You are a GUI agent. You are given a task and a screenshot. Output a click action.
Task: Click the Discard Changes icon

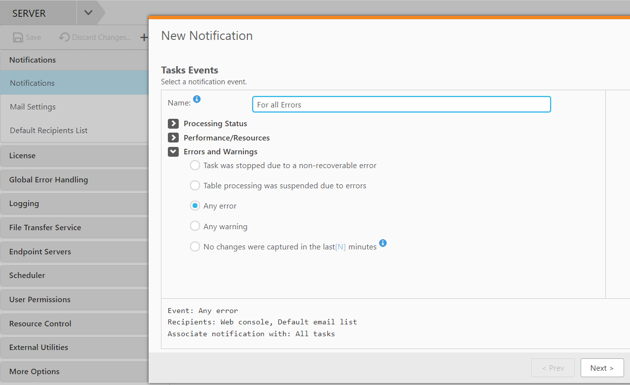click(94, 37)
